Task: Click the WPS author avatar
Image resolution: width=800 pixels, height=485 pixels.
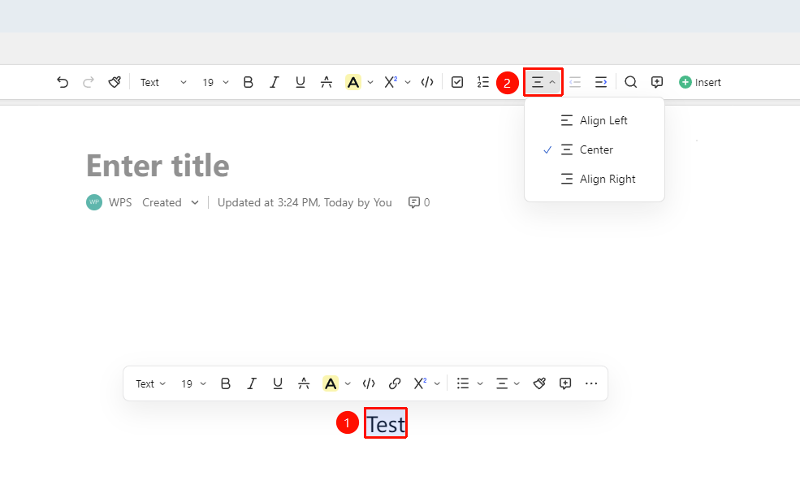Action: (x=94, y=202)
